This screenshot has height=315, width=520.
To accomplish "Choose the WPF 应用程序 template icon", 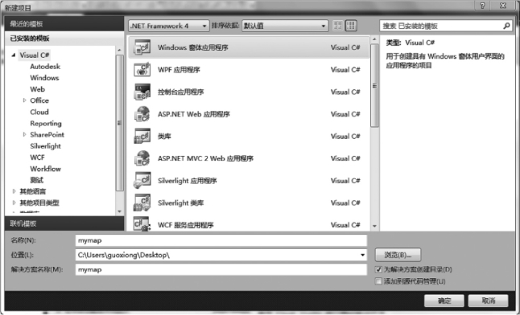I will 142,70.
